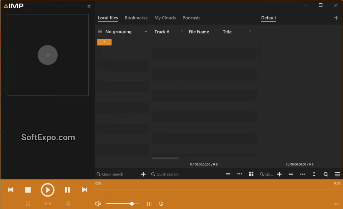Open the equalizer
The image size is (343, 209).
(x=149, y=203)
